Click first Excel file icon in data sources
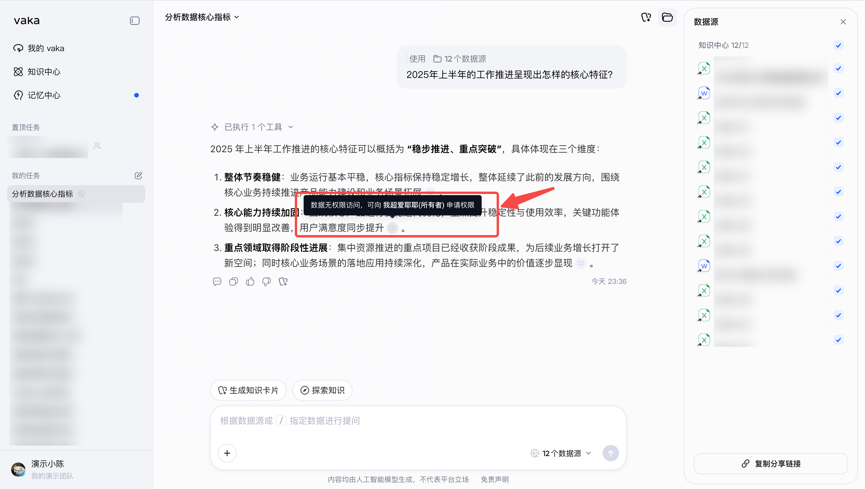Screen dimensions: 865x489 click(x=704, y=68)
